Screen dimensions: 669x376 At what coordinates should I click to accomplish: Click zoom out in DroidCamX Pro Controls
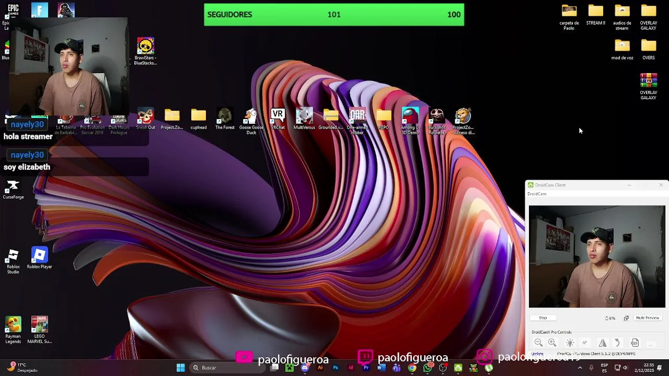tap(538, 343)
